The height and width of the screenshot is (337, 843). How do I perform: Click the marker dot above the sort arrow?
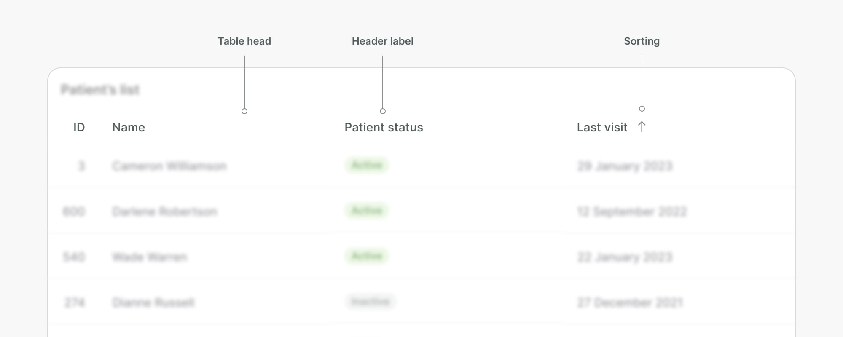point(642,109)
